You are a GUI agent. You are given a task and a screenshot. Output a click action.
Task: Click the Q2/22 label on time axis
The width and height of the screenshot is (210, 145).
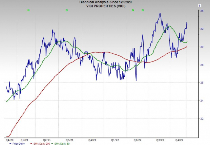137,139
